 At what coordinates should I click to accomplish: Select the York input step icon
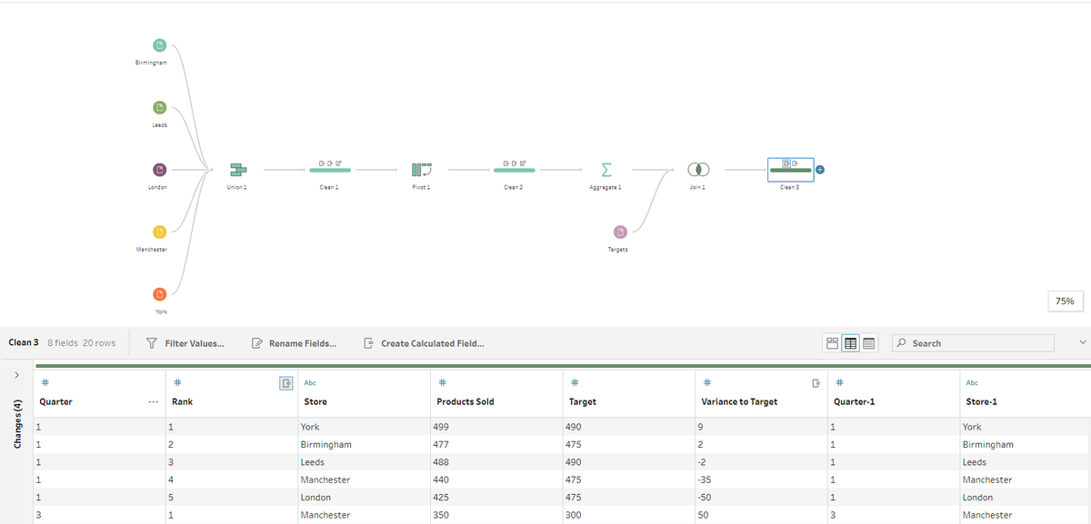(x=159, y=294)
